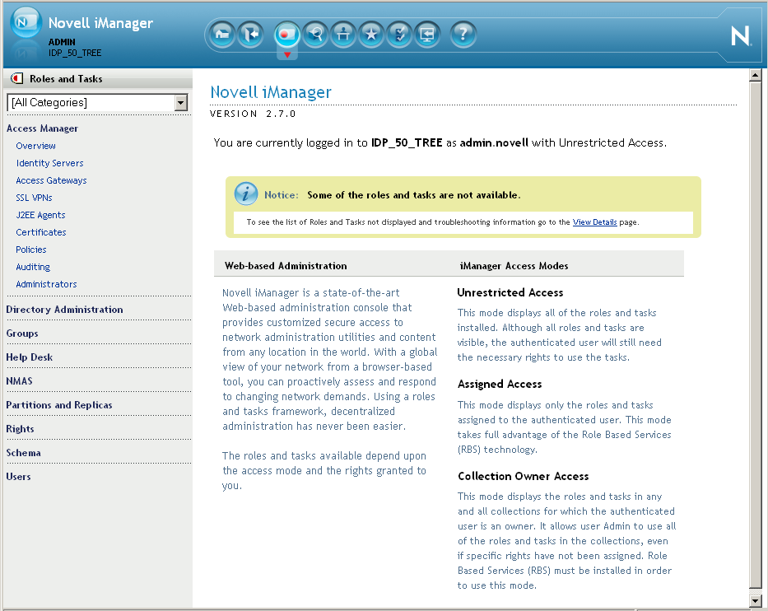Click the Collection Owner Access heading
Screen dimensions: 768x611
(x=523, y=476)
